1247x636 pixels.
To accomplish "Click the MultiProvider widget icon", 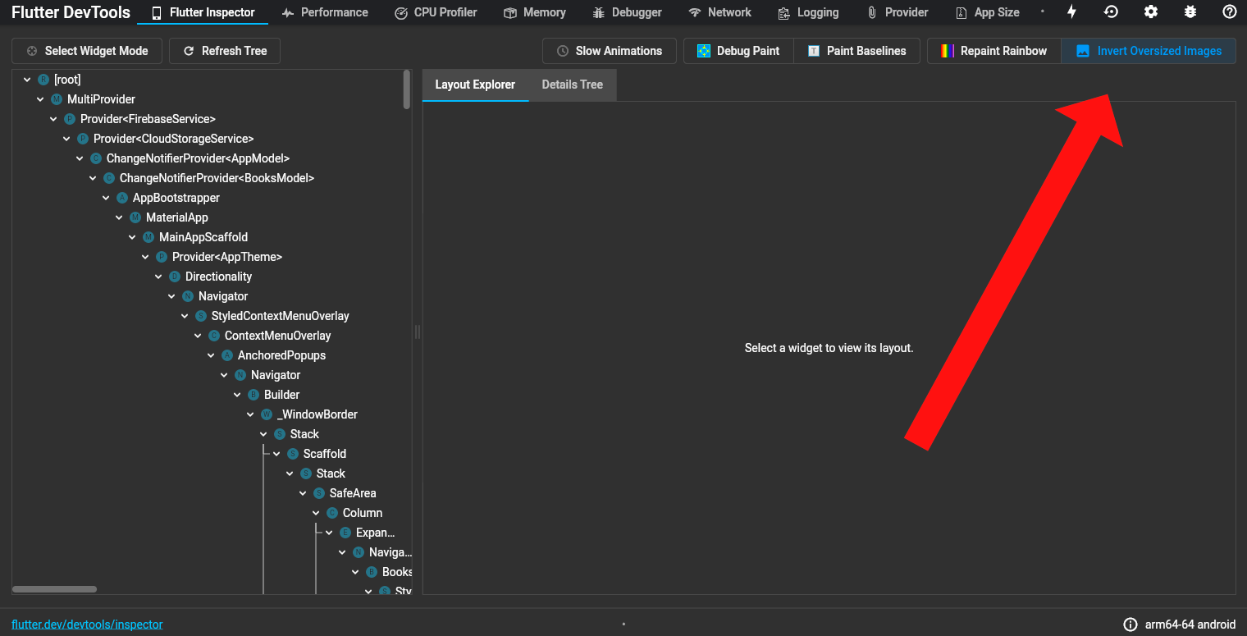I will coord(57,99).
